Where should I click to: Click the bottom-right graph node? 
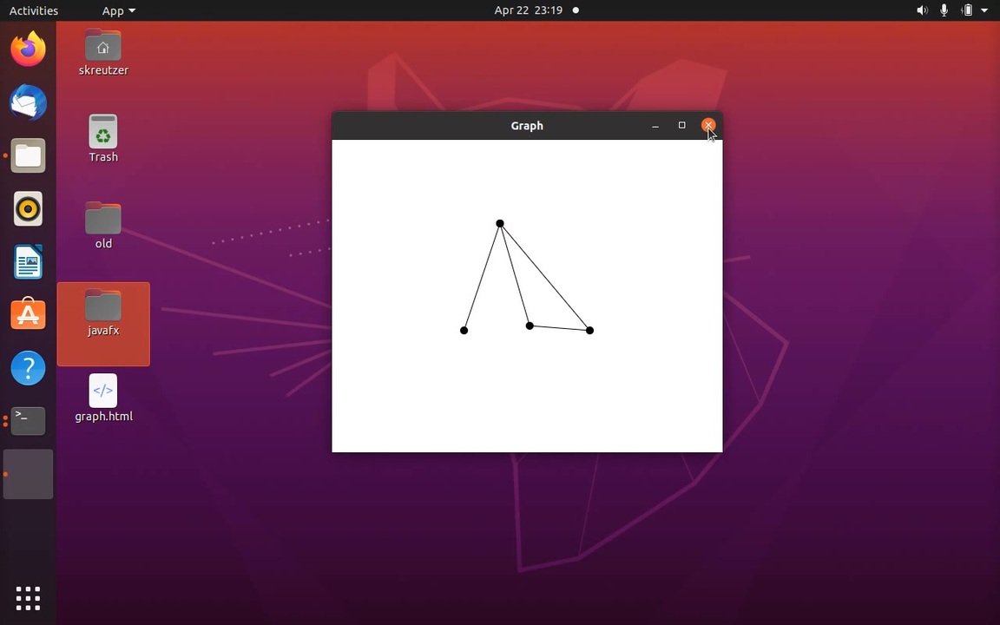589,331
